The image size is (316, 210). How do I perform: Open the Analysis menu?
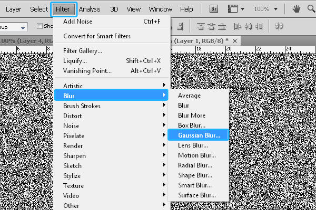tap(90, 9)
